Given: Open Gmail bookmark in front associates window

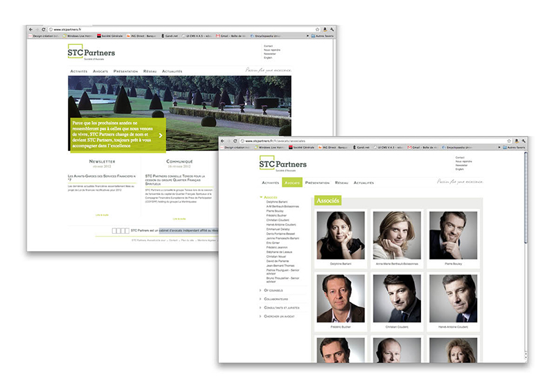Looking at the screenshot, I should pyautogui.click(x=422, y=147).
